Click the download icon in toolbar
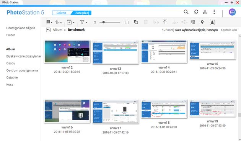 (175, 22)
